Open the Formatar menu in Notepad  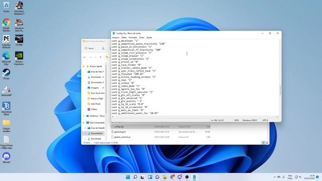[x=133, y=38]
